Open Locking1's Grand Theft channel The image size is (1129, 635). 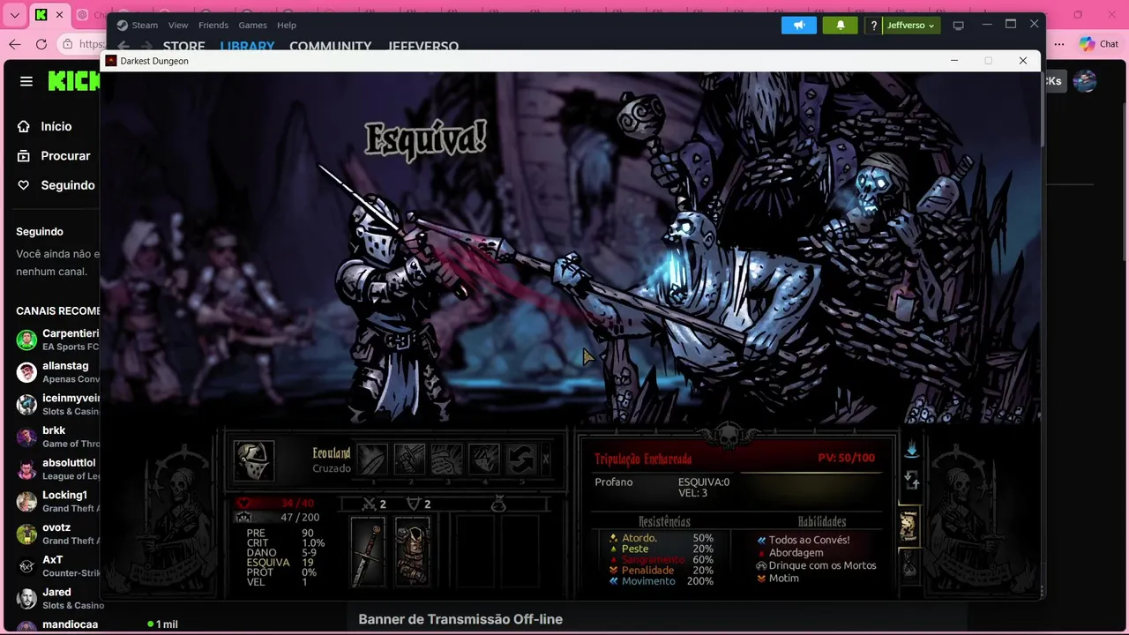point(56,501)
